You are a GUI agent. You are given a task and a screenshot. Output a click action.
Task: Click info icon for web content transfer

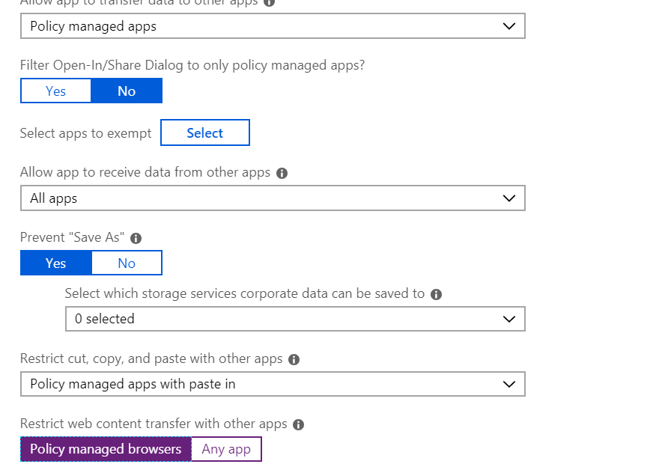(x=298, y=425)
